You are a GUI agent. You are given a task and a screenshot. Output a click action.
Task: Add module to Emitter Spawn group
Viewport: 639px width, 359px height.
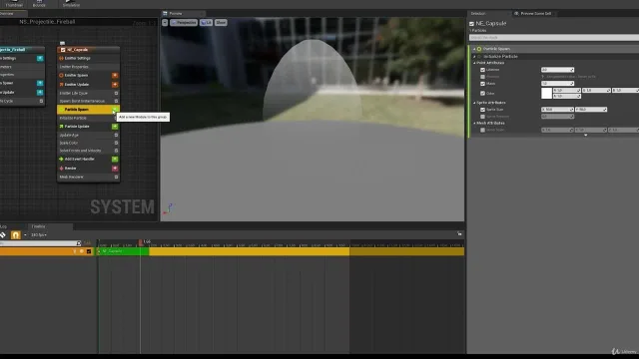115,76
